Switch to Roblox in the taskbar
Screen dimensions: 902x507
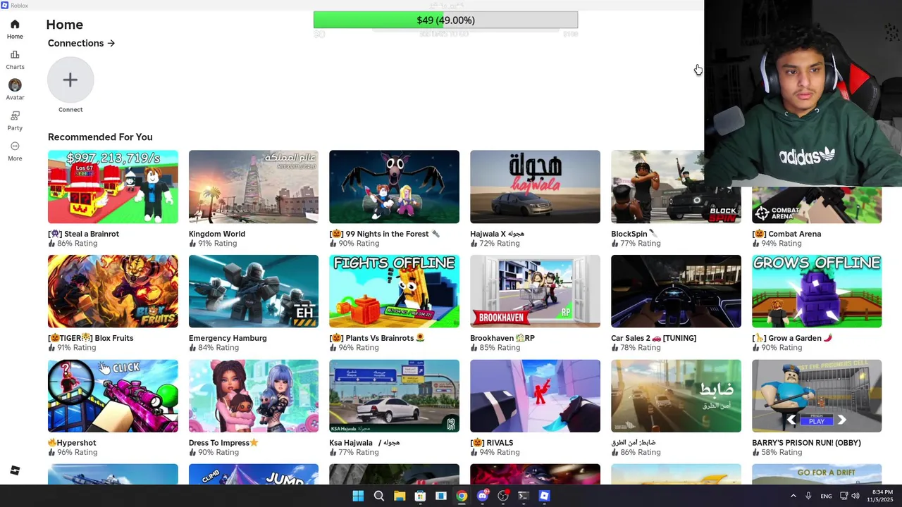coord(544,496)
